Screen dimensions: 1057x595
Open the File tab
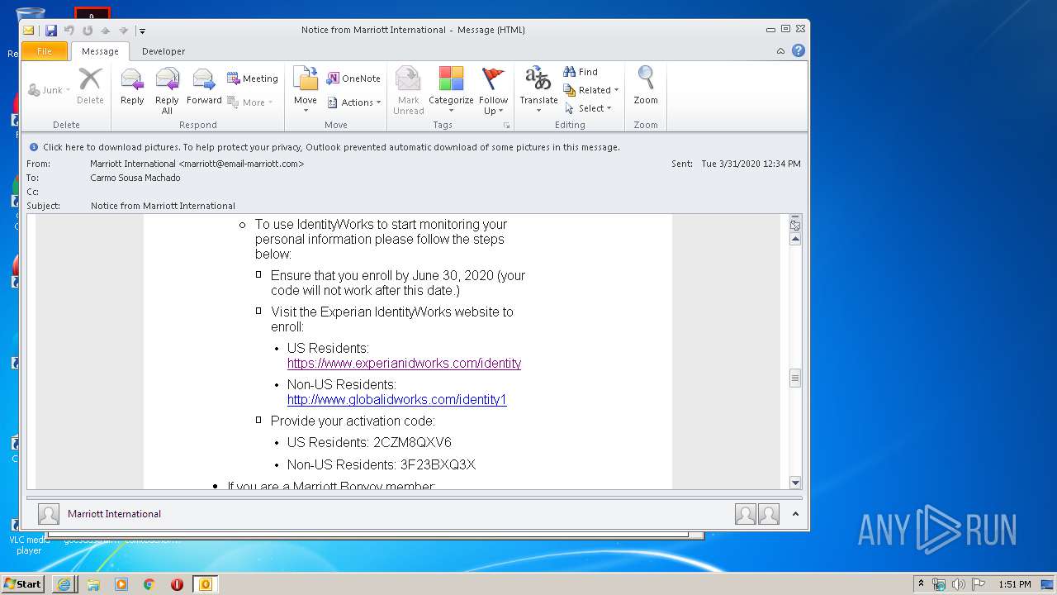(45, 51)
